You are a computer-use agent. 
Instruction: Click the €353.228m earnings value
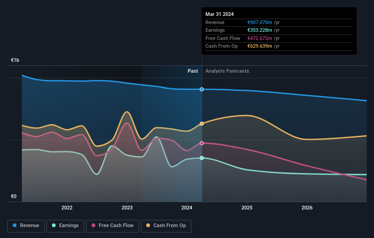(260, 30)
